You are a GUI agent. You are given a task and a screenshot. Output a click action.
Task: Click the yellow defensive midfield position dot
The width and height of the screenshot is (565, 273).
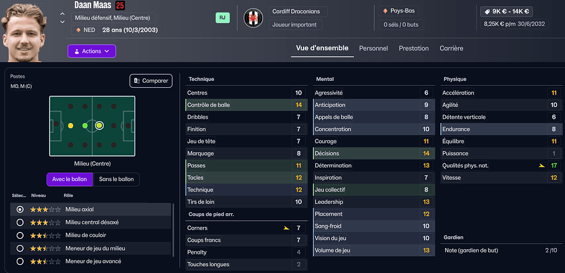pyautogui.click(x=70, y=126)
